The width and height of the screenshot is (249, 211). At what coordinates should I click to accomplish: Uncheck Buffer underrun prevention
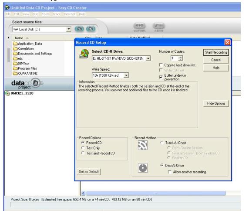tap(161, 77)
